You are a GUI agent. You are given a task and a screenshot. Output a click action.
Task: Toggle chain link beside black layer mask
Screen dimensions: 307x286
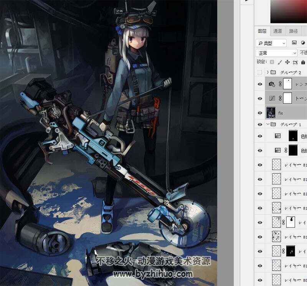pos(283,251)
